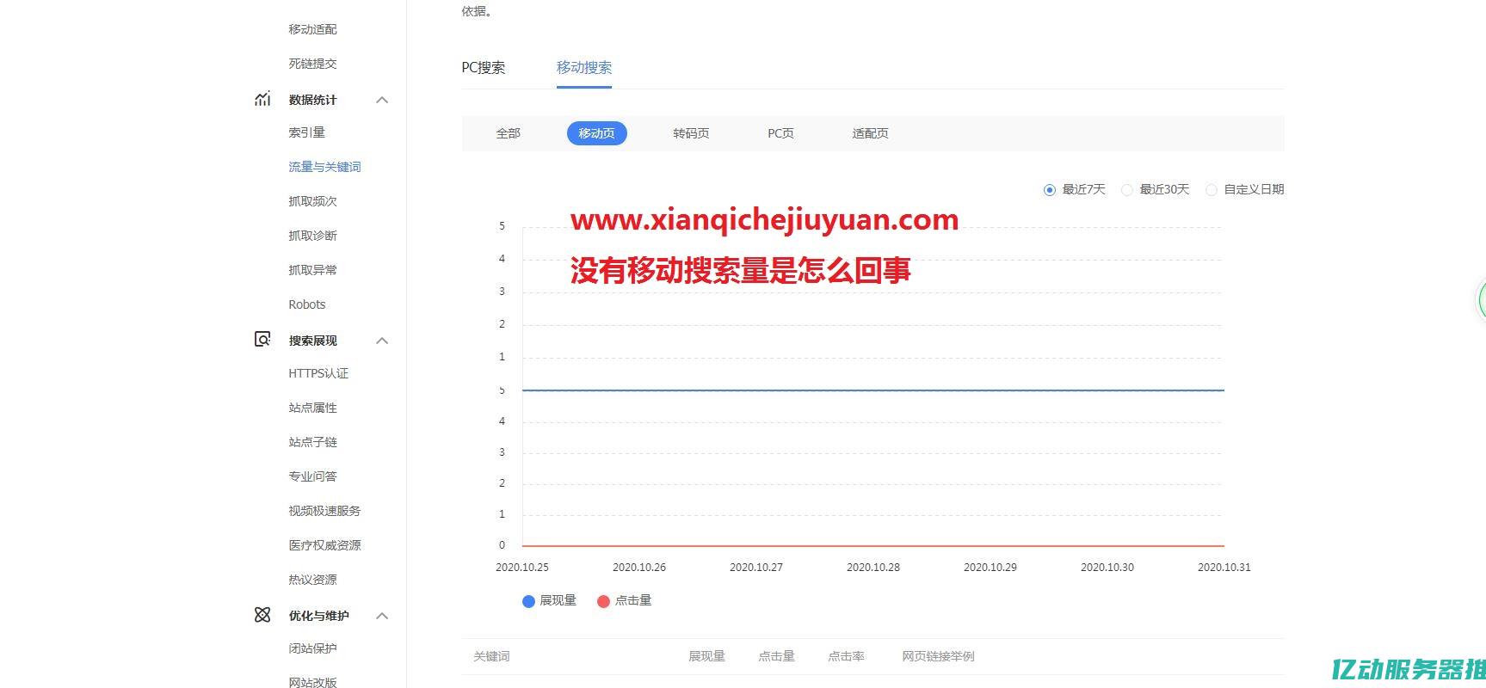Image resolution: width=1486 pixels, height=688 pixels.
Task: Open 流量与关键词 in the sidebar
Action: pos(324,167)
